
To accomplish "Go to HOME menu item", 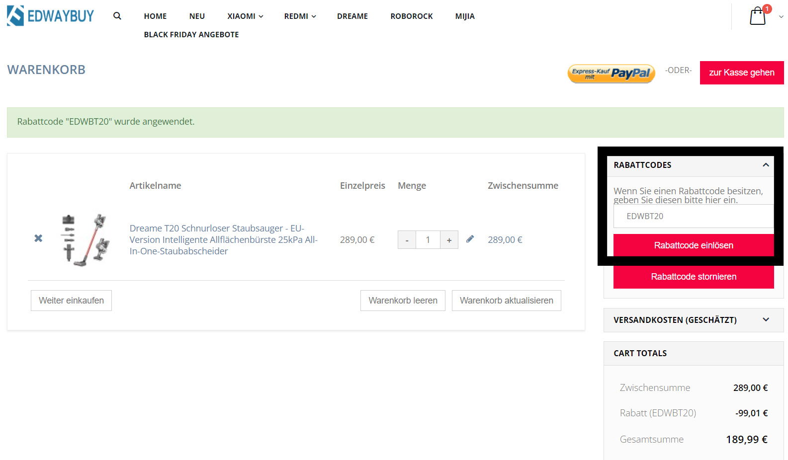I will pos(155,16).
